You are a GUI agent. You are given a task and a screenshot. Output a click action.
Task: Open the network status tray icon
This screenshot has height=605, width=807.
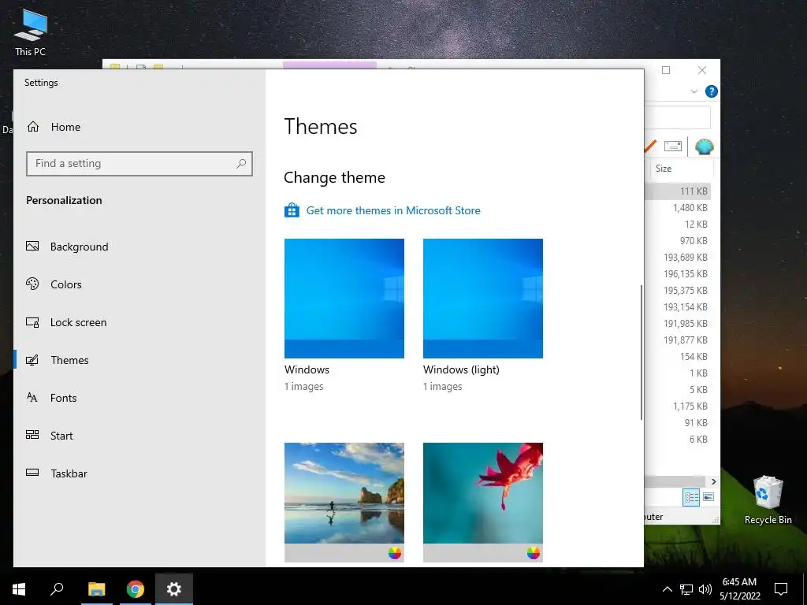click(686, 589)
